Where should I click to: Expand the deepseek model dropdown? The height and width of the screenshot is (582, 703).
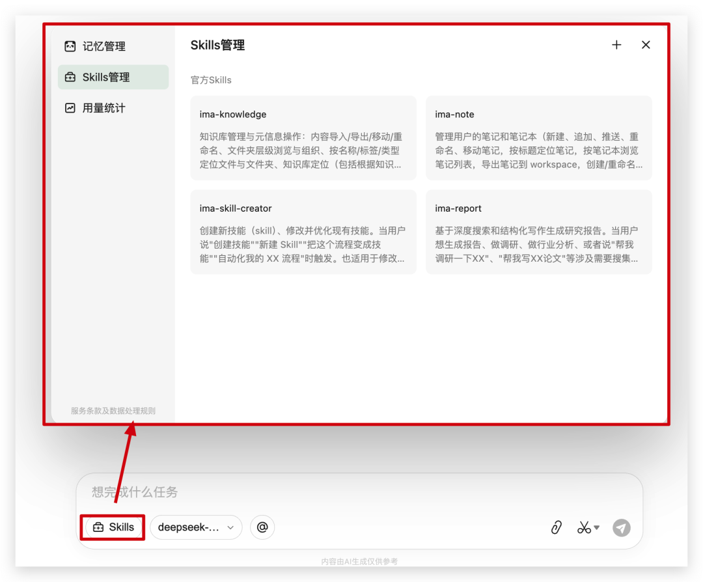pos(196,527)
